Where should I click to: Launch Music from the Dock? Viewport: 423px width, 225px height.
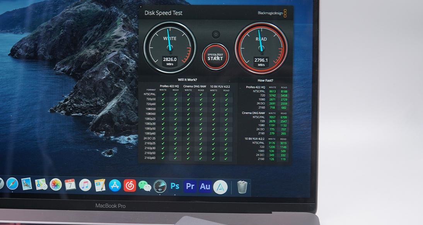(85, 185)
